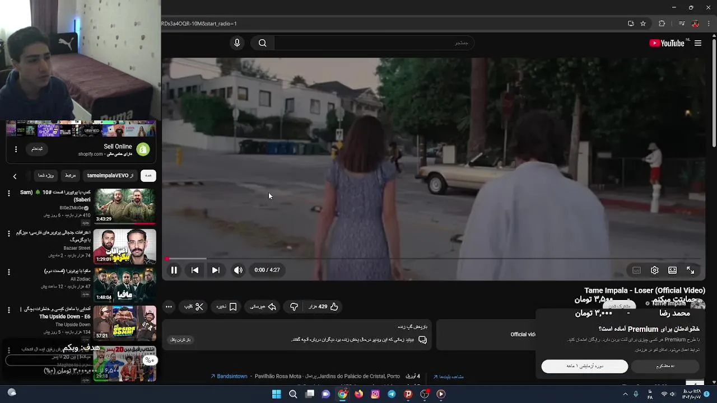This screenshot has width=717, height=403.
Task: Bookmark this page with the star icon
Action: coord(643,24)
